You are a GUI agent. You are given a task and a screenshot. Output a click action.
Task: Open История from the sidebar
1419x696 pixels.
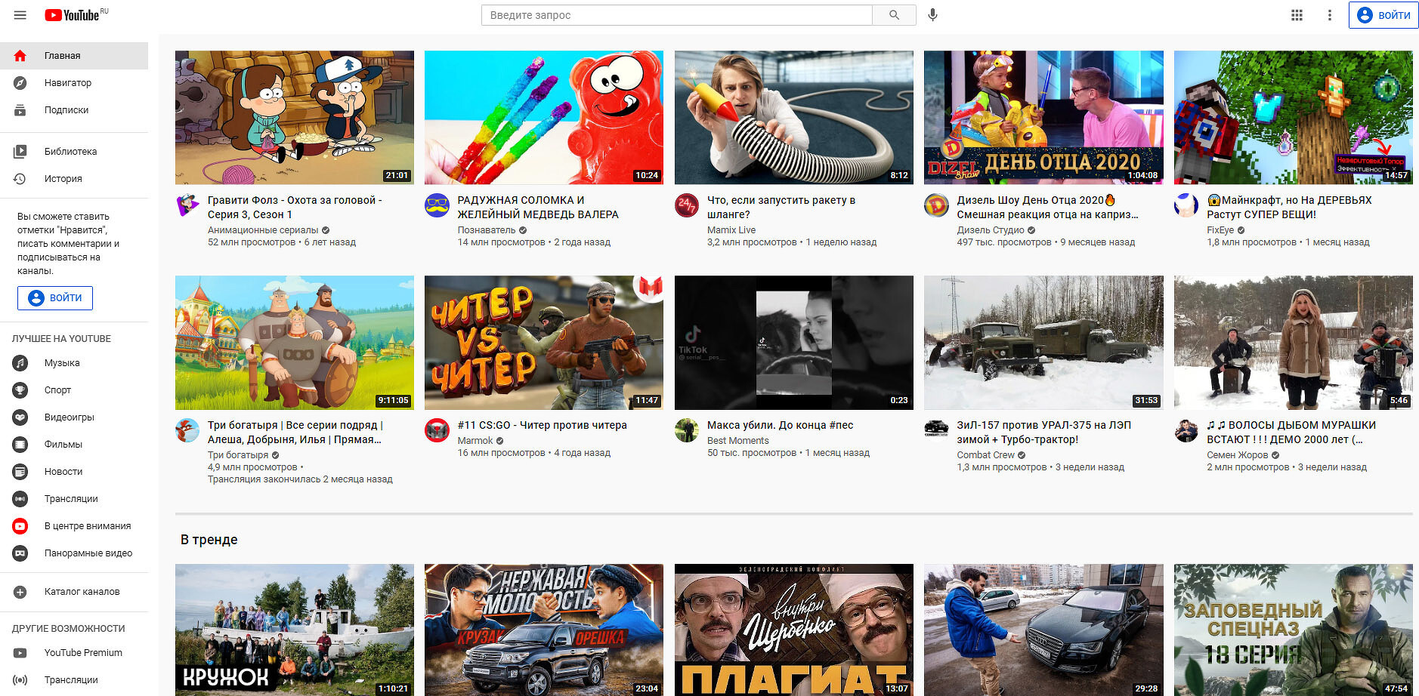pyautogui.click(x=63, y=179)
